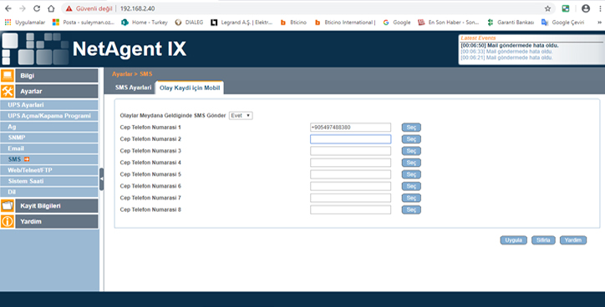The image size is (605, 307).
Task: Expand the Bilgi menu section
Action: click(x=56, y=75)
